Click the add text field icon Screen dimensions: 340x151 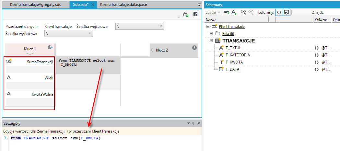click(x=234, y=12)
